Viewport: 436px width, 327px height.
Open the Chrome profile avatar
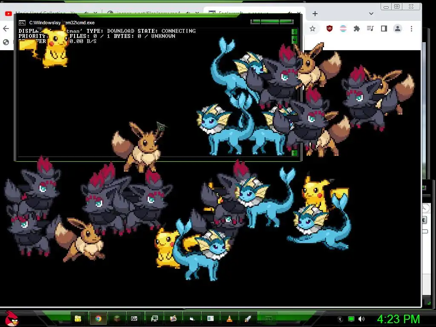coord(398,29)
